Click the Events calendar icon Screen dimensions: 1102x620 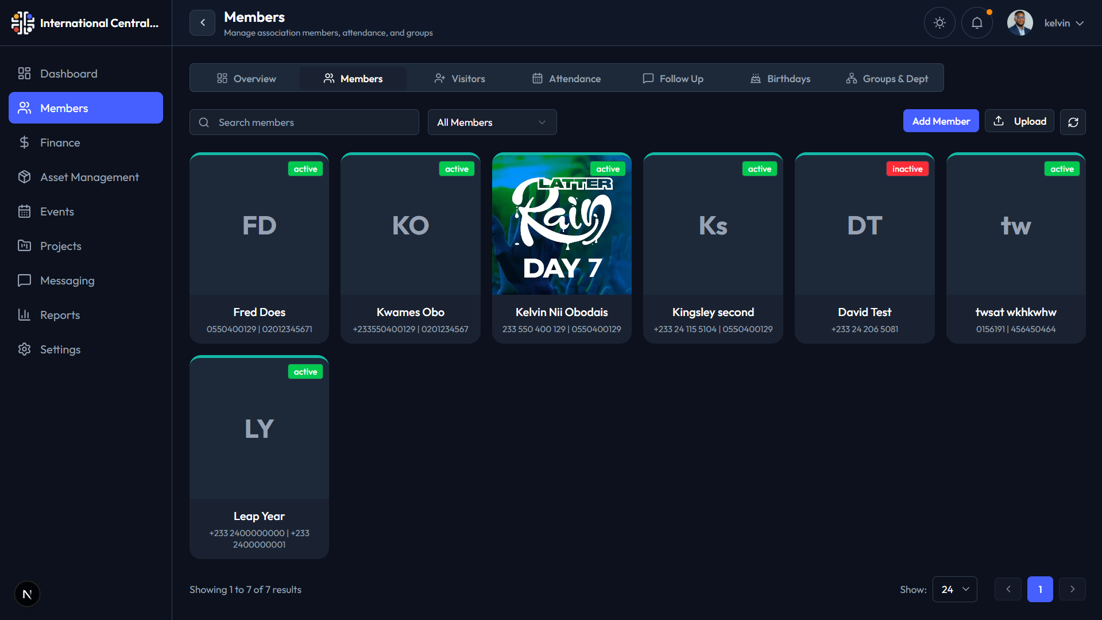(25, 211)
